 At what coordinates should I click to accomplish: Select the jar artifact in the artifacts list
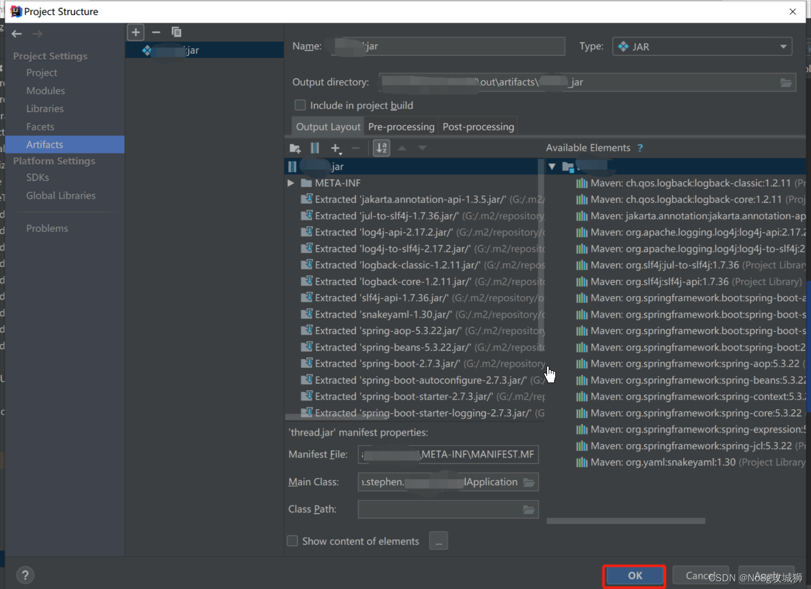pyautogui.click(x=204, y=50)
